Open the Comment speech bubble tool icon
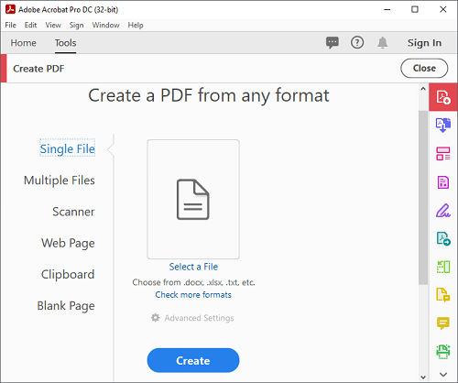This screenshot has height=383, width=458. tap(443, 323)
